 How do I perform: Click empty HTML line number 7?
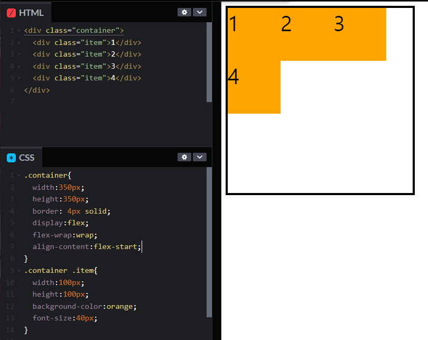click(x=12, y=102)
